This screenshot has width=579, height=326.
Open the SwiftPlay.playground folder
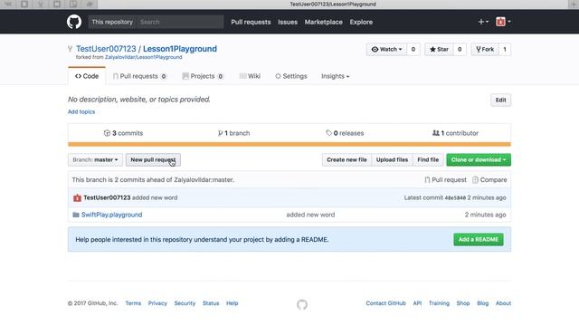click(111, 215)
